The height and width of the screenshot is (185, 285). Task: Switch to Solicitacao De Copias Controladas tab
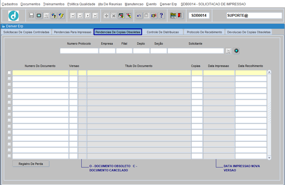[26, 32]
